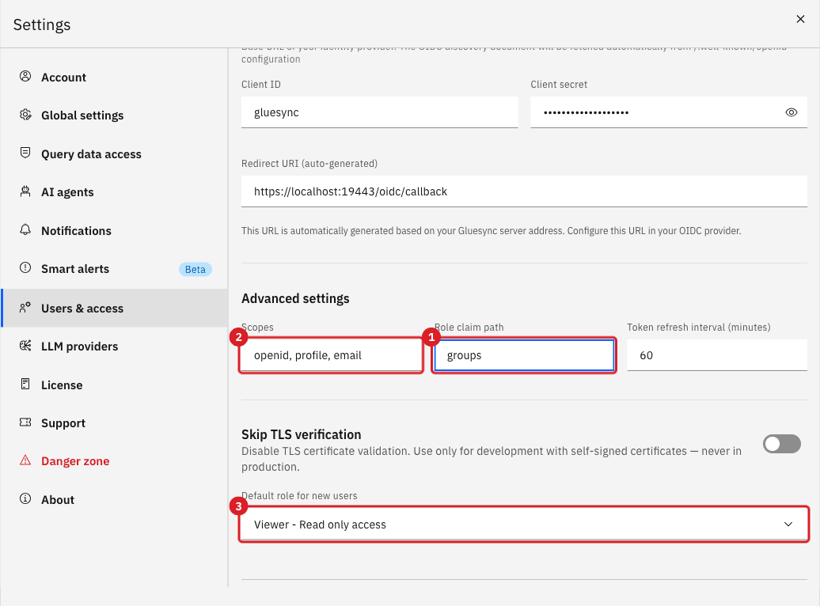Click the Global settings gear icon
This screenshot has height=606, width=820.
point(25,115)
